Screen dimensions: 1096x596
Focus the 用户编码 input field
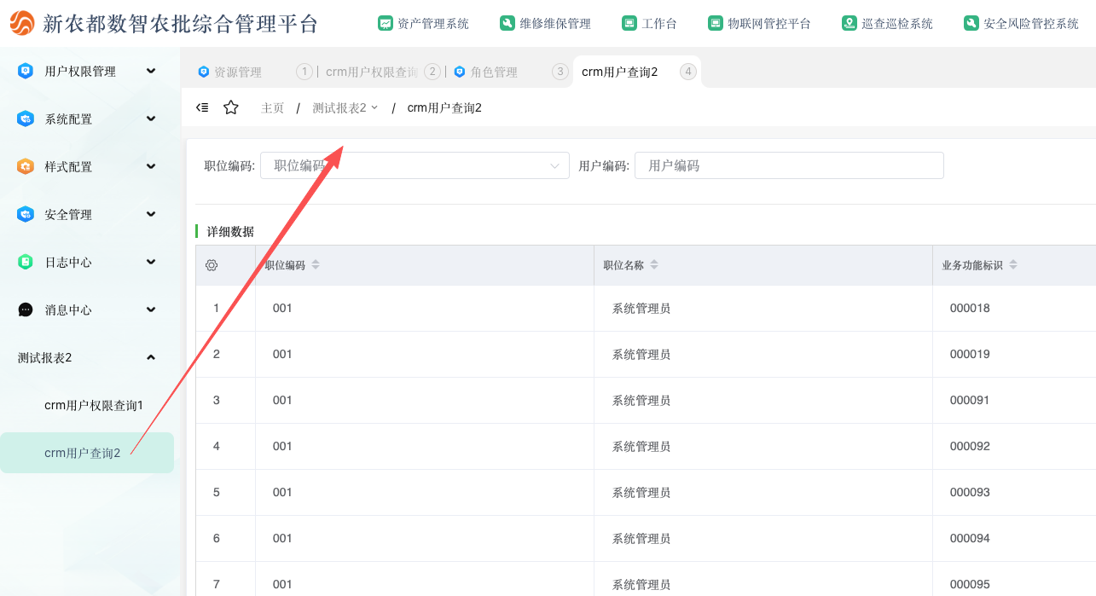(x=789, y=165)
